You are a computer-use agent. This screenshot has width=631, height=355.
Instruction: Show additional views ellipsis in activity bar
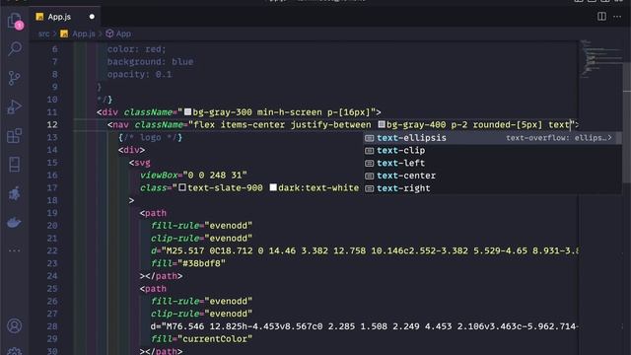[15, 250]
